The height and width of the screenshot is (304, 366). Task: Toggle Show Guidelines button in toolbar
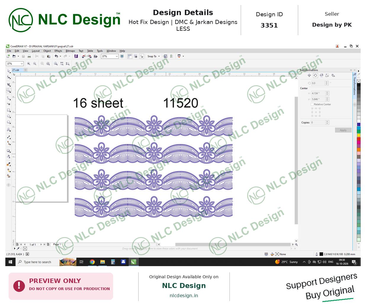[142, 56]
